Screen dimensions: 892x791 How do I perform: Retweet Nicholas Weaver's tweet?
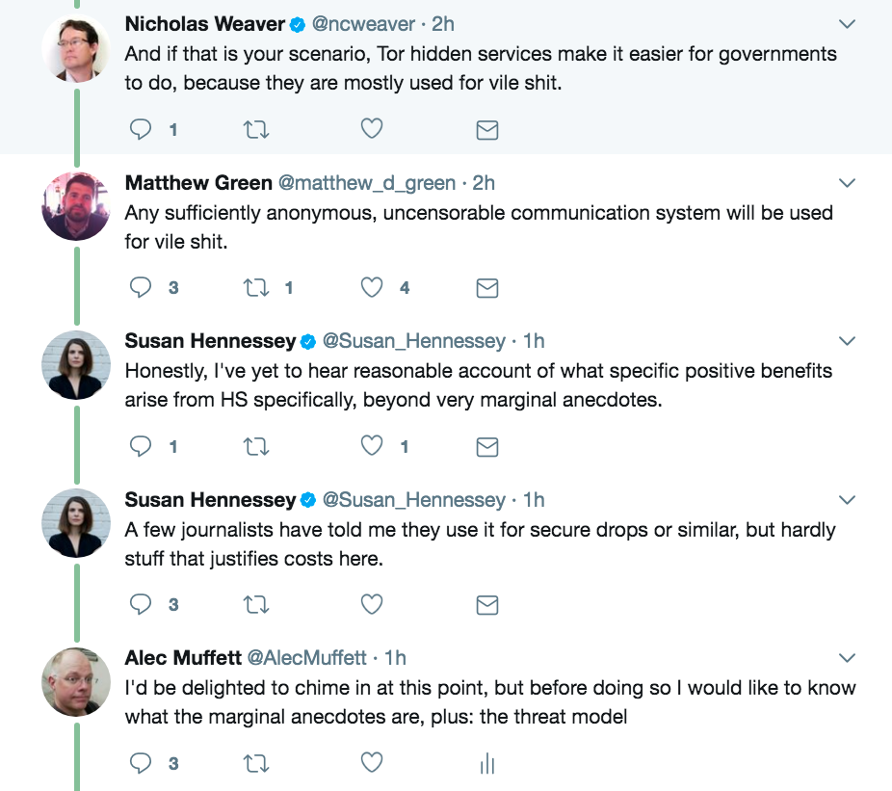point(256,130)
